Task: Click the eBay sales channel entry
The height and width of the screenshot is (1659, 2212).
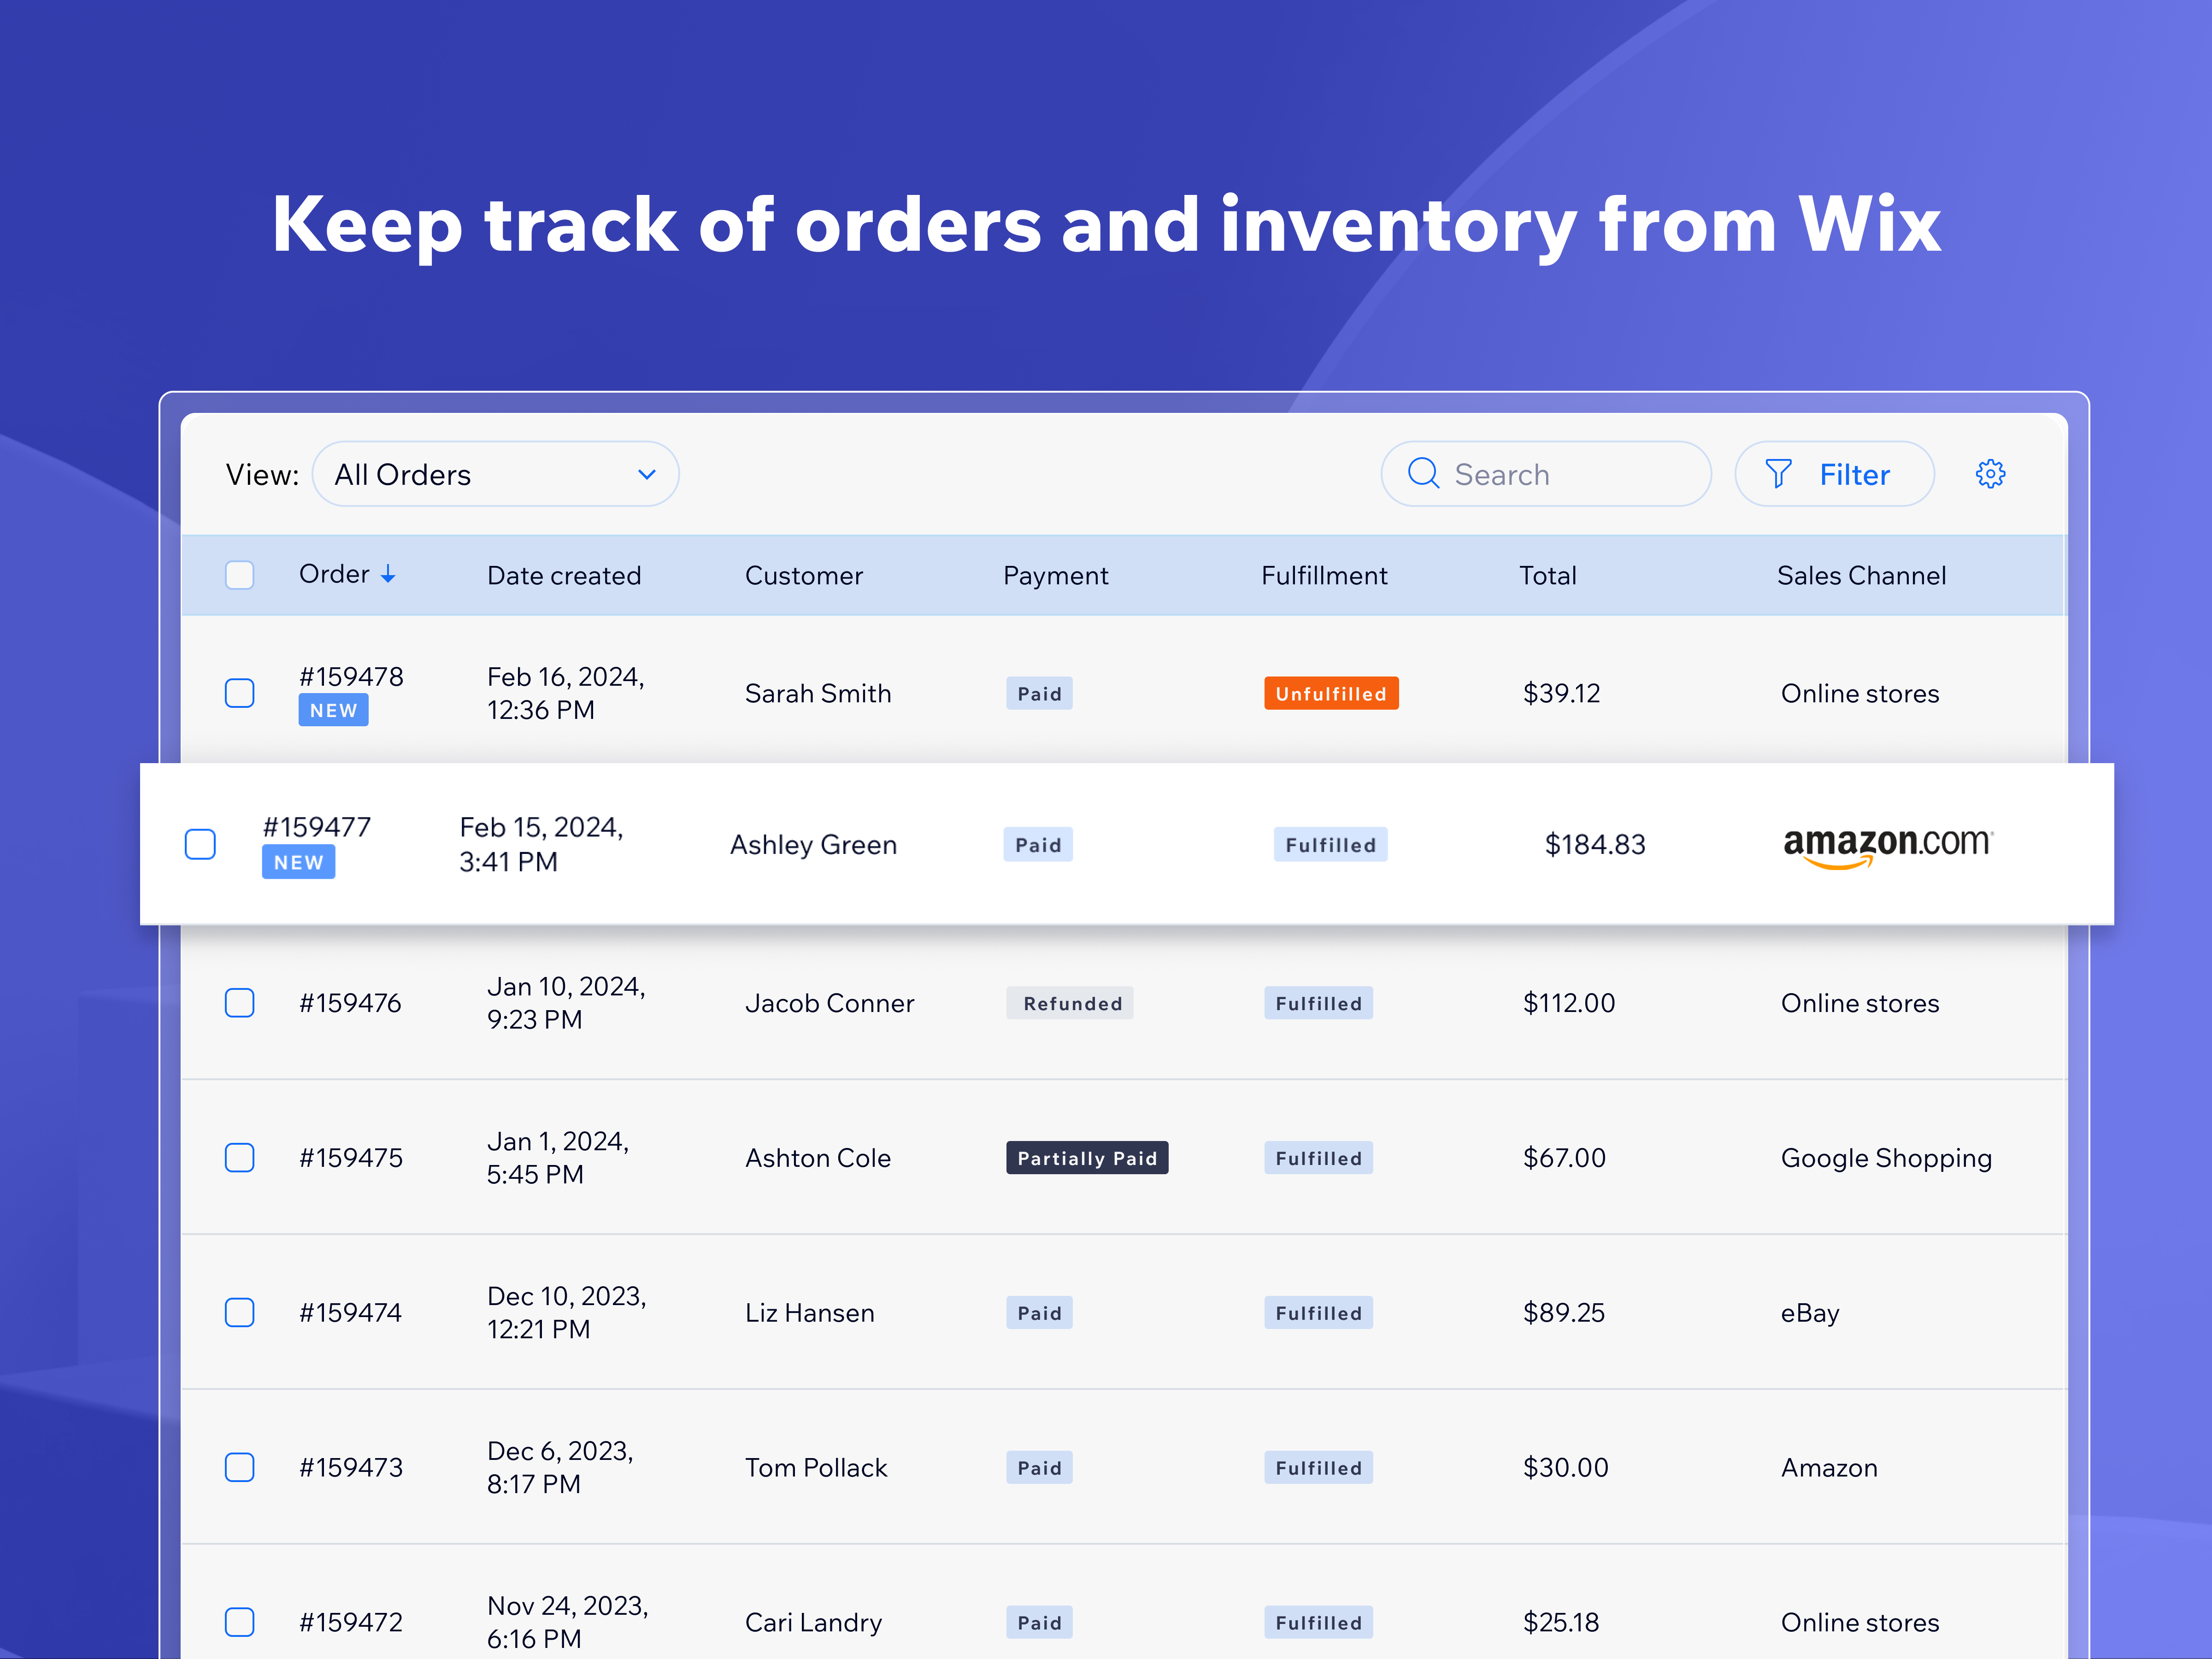Action: (1810, 1313)
